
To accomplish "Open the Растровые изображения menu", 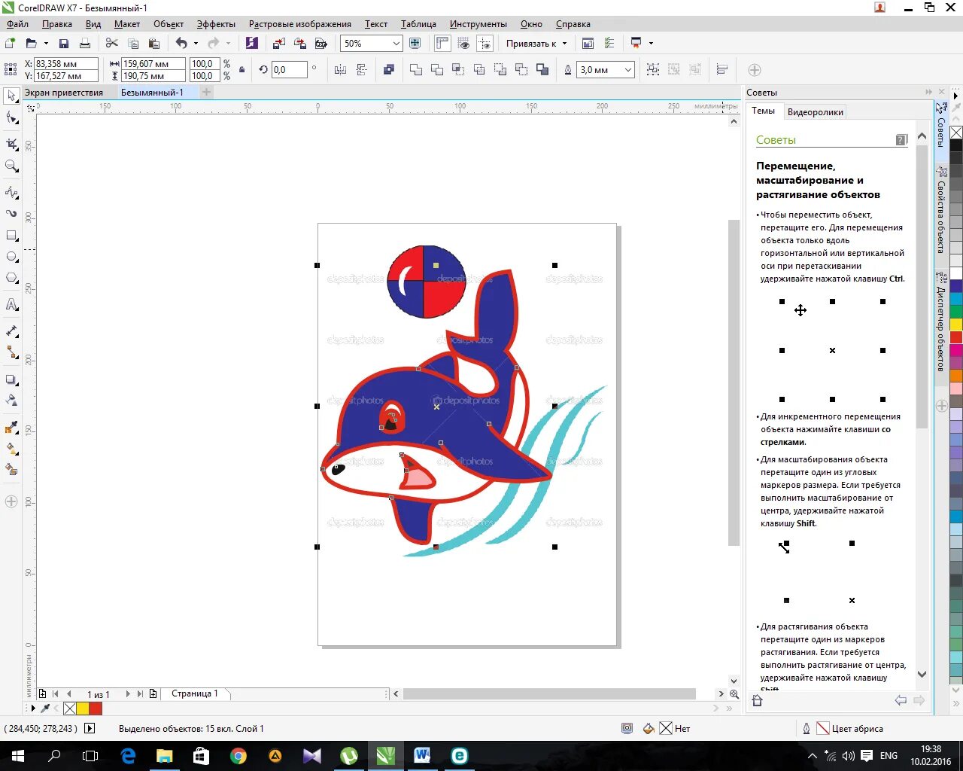I will click(x=300, y=24).
